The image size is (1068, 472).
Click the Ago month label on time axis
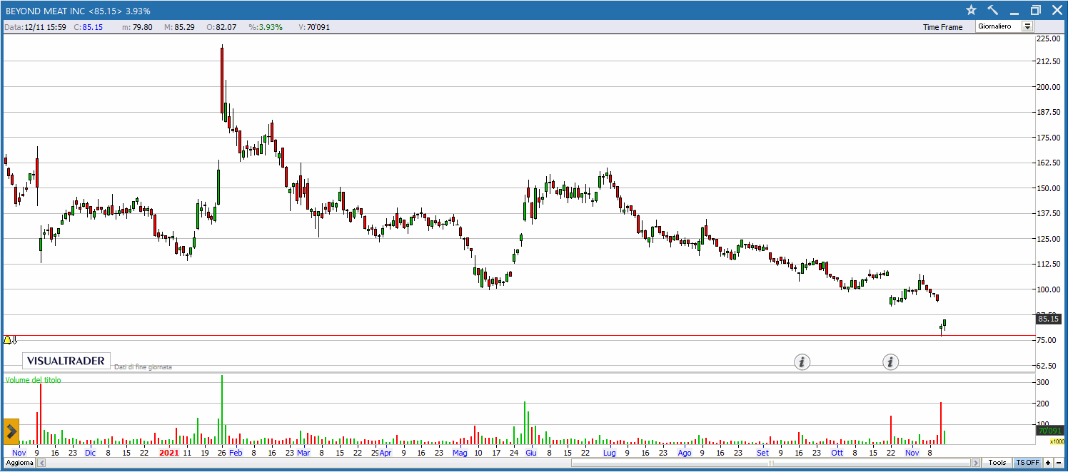click(x=685, y=452)
